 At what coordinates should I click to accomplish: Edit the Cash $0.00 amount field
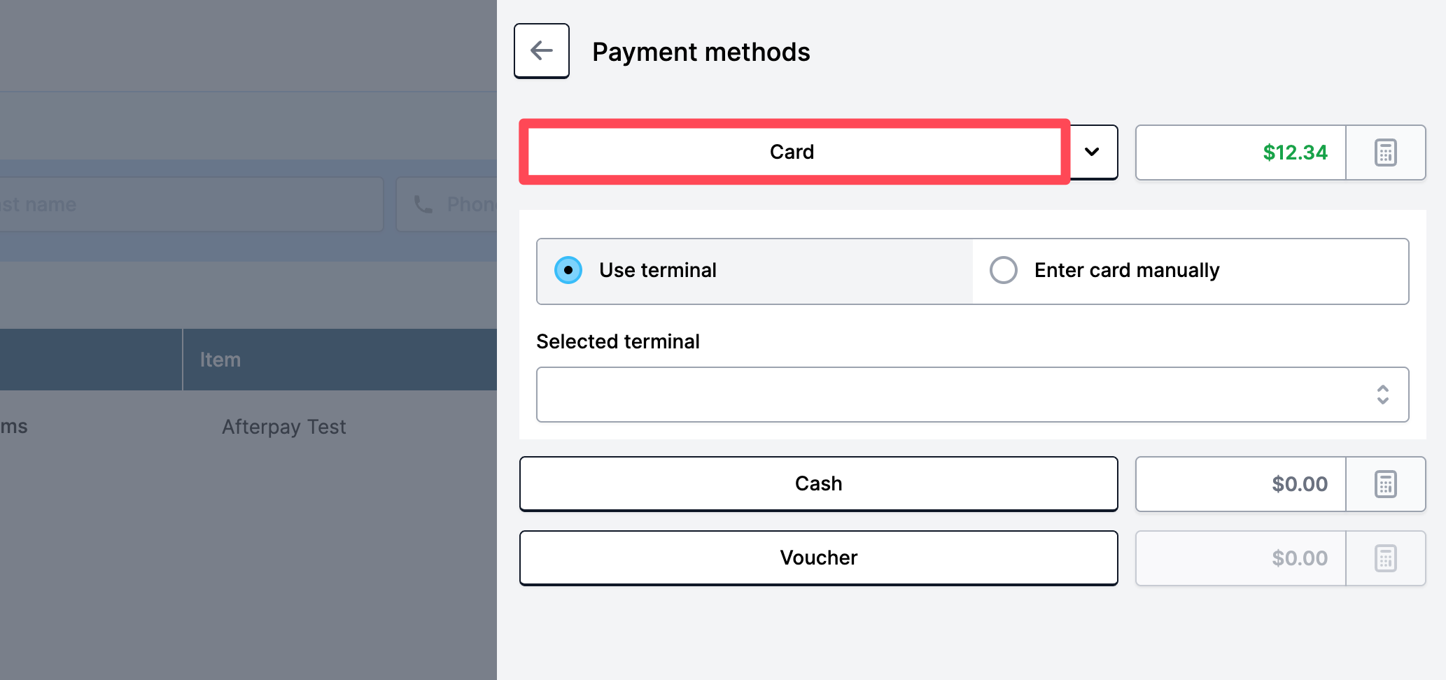coord(1240,484)
